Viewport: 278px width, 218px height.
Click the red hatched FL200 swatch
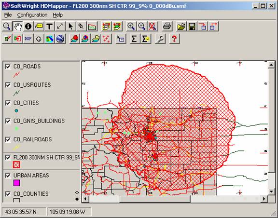tap(16, 164)
